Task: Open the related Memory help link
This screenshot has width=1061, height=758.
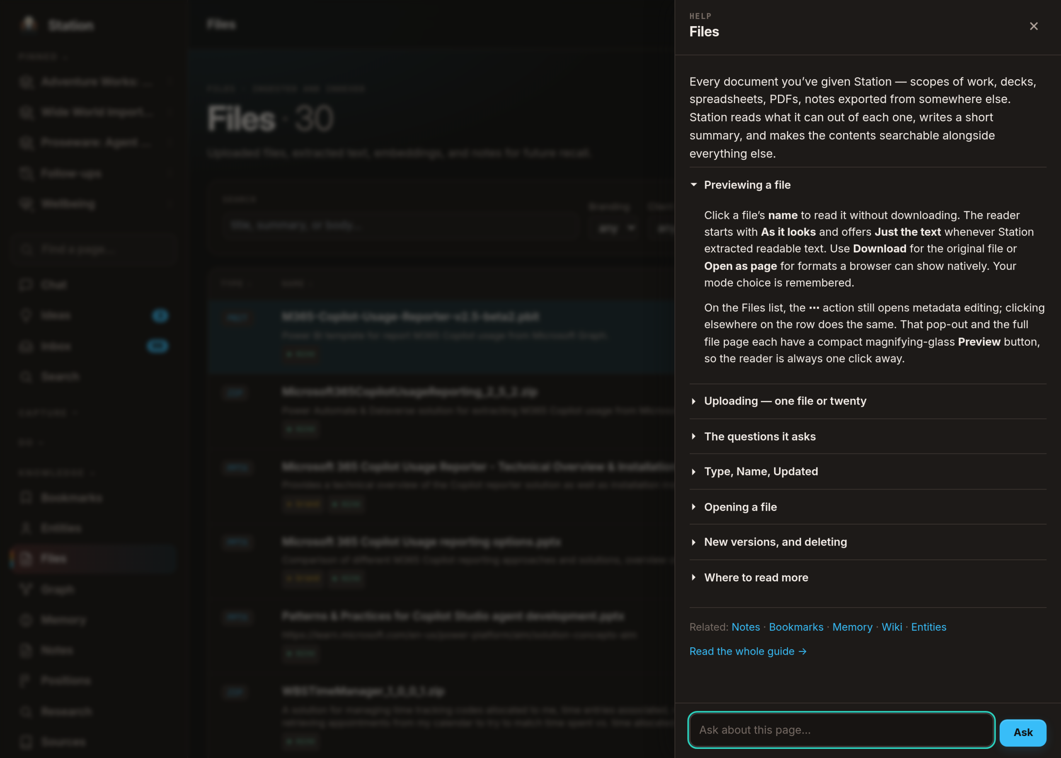Action: [852, 627]
